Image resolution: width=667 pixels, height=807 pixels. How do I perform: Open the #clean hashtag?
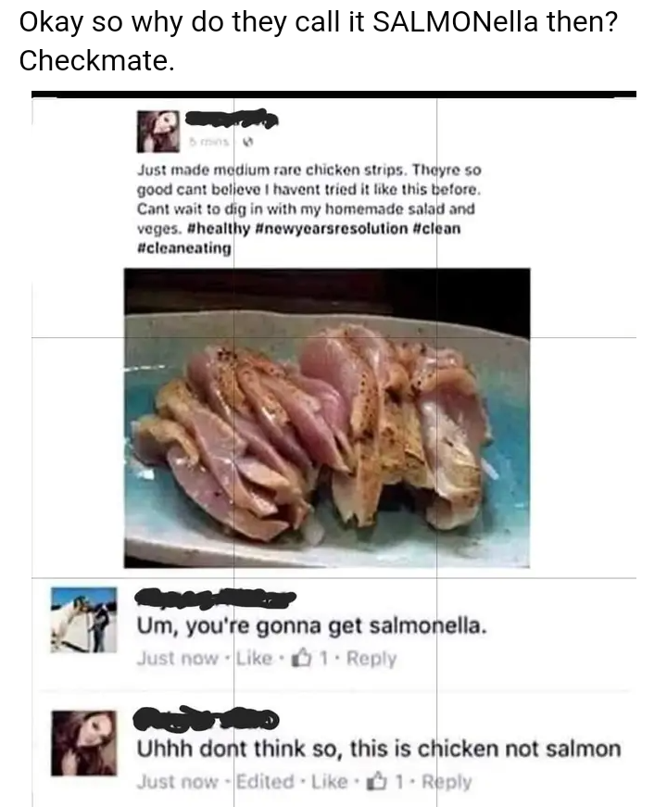tap(437, 229)
